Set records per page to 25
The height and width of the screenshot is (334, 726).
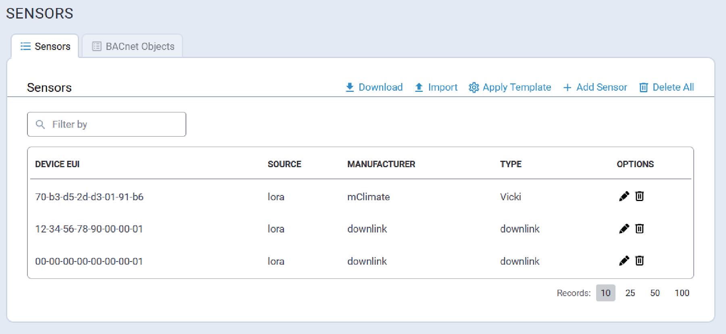point(630,293)
